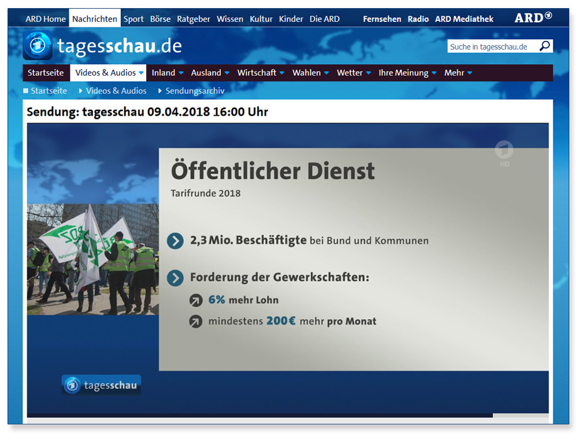
Task: Click the tagesschau logo badge in video
Action: click(x=101, y=385)
